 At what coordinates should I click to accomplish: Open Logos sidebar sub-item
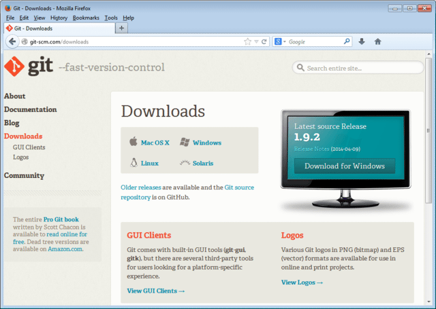(x=20, y=157)
